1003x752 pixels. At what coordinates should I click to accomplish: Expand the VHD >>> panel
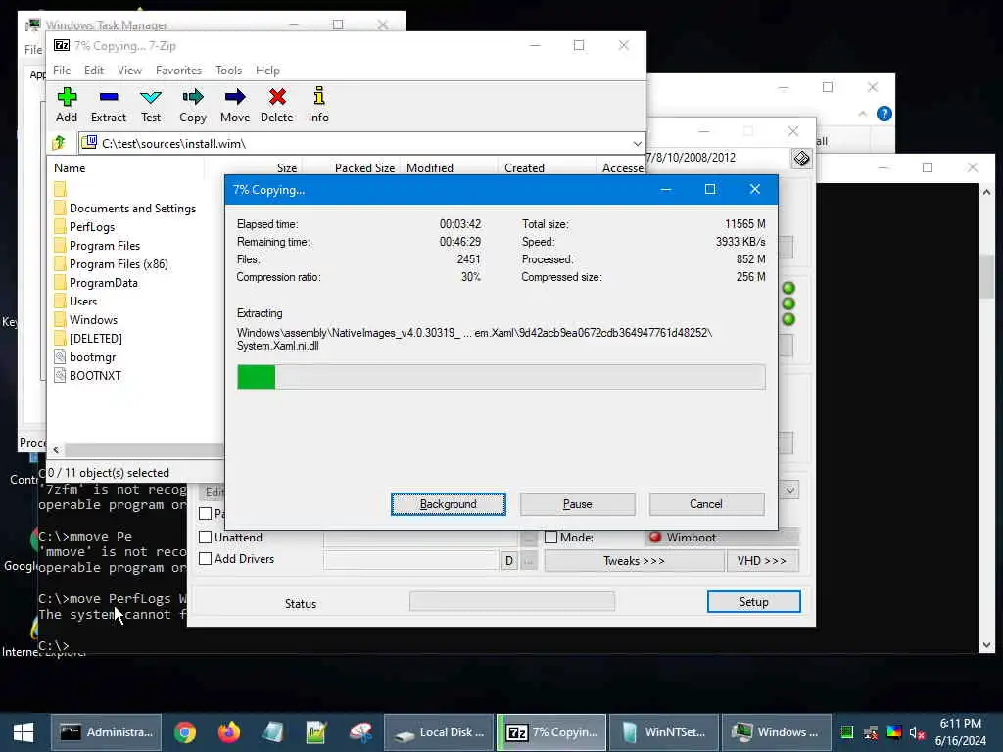762,561
